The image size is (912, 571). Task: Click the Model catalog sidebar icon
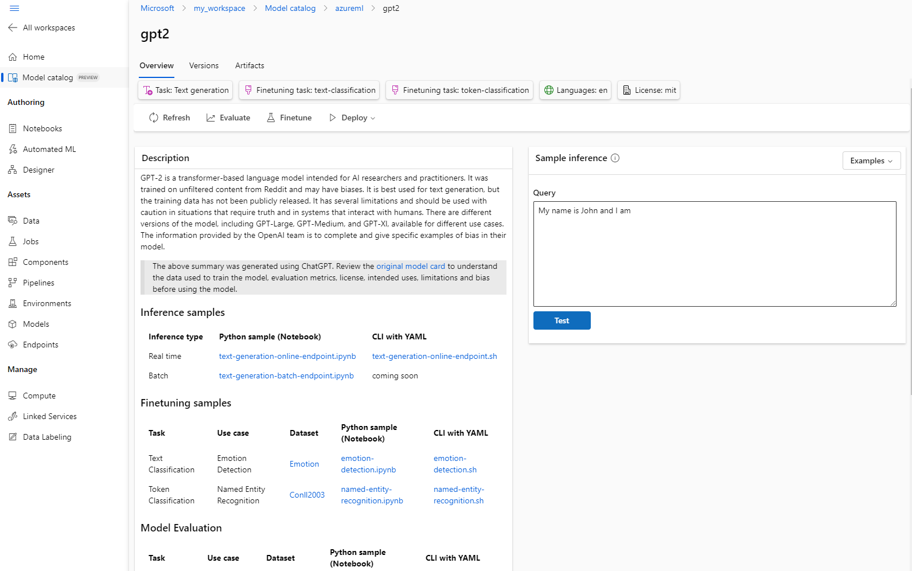coord(13,77)
